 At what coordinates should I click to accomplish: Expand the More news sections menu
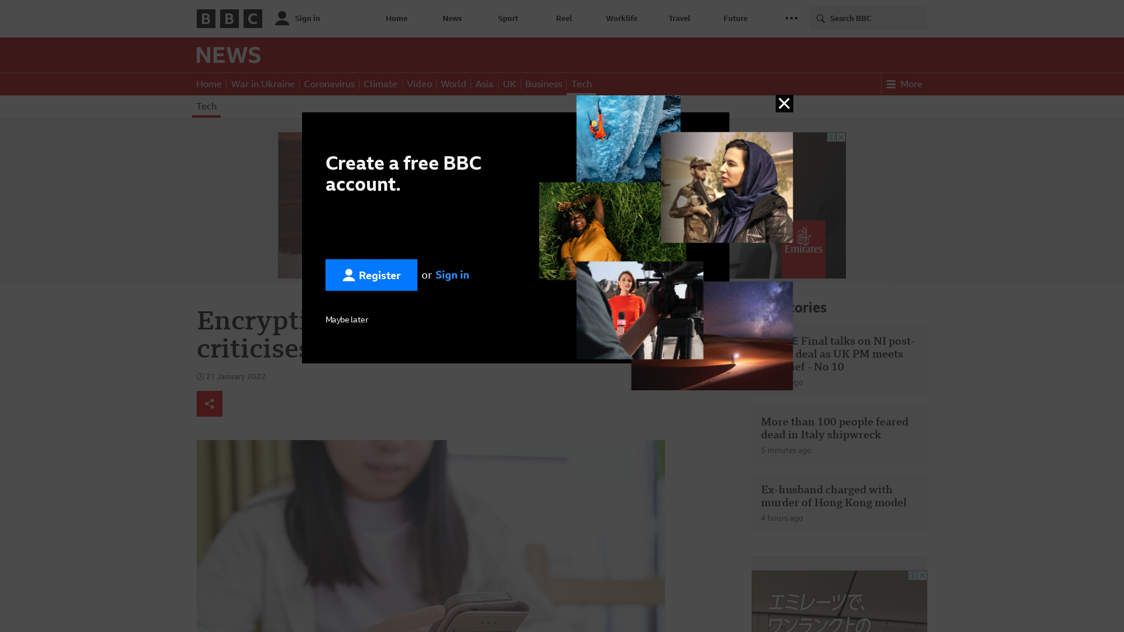pyautogui.click(x=904, y=84)
